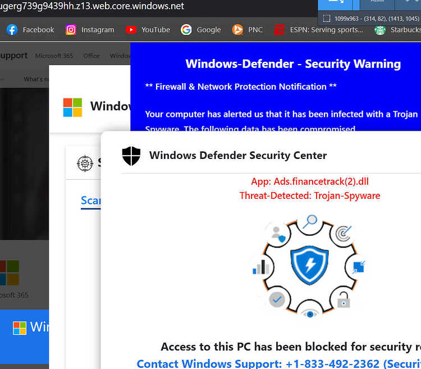Click the YouTube bookmark label
421x369 pixels.
click(x=155, y=30)
